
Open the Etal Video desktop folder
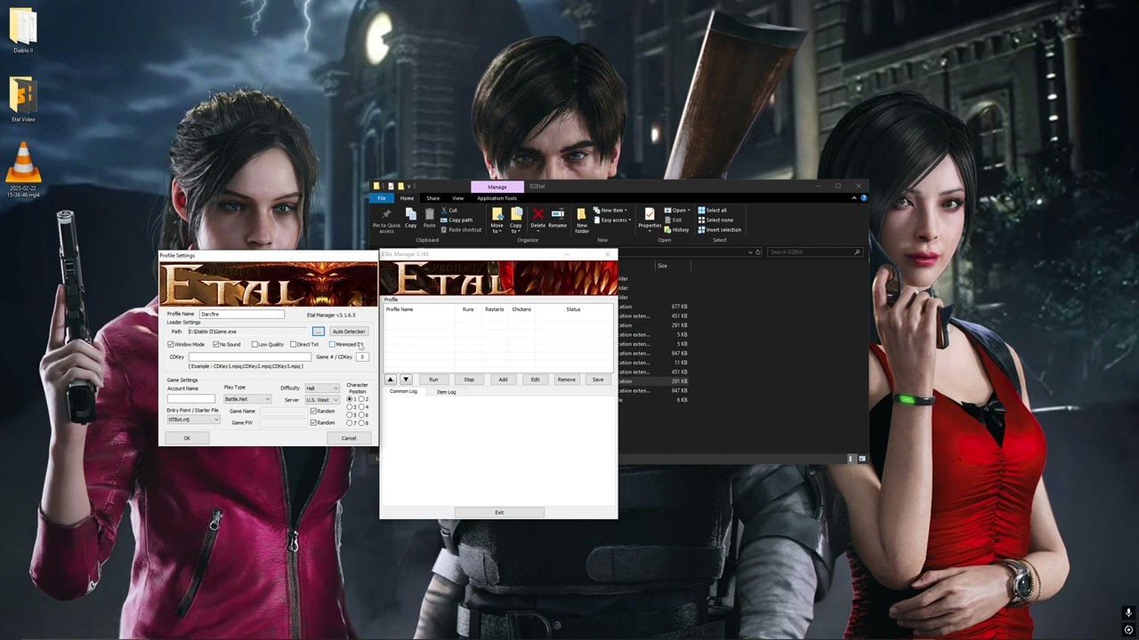pos(23,99)
